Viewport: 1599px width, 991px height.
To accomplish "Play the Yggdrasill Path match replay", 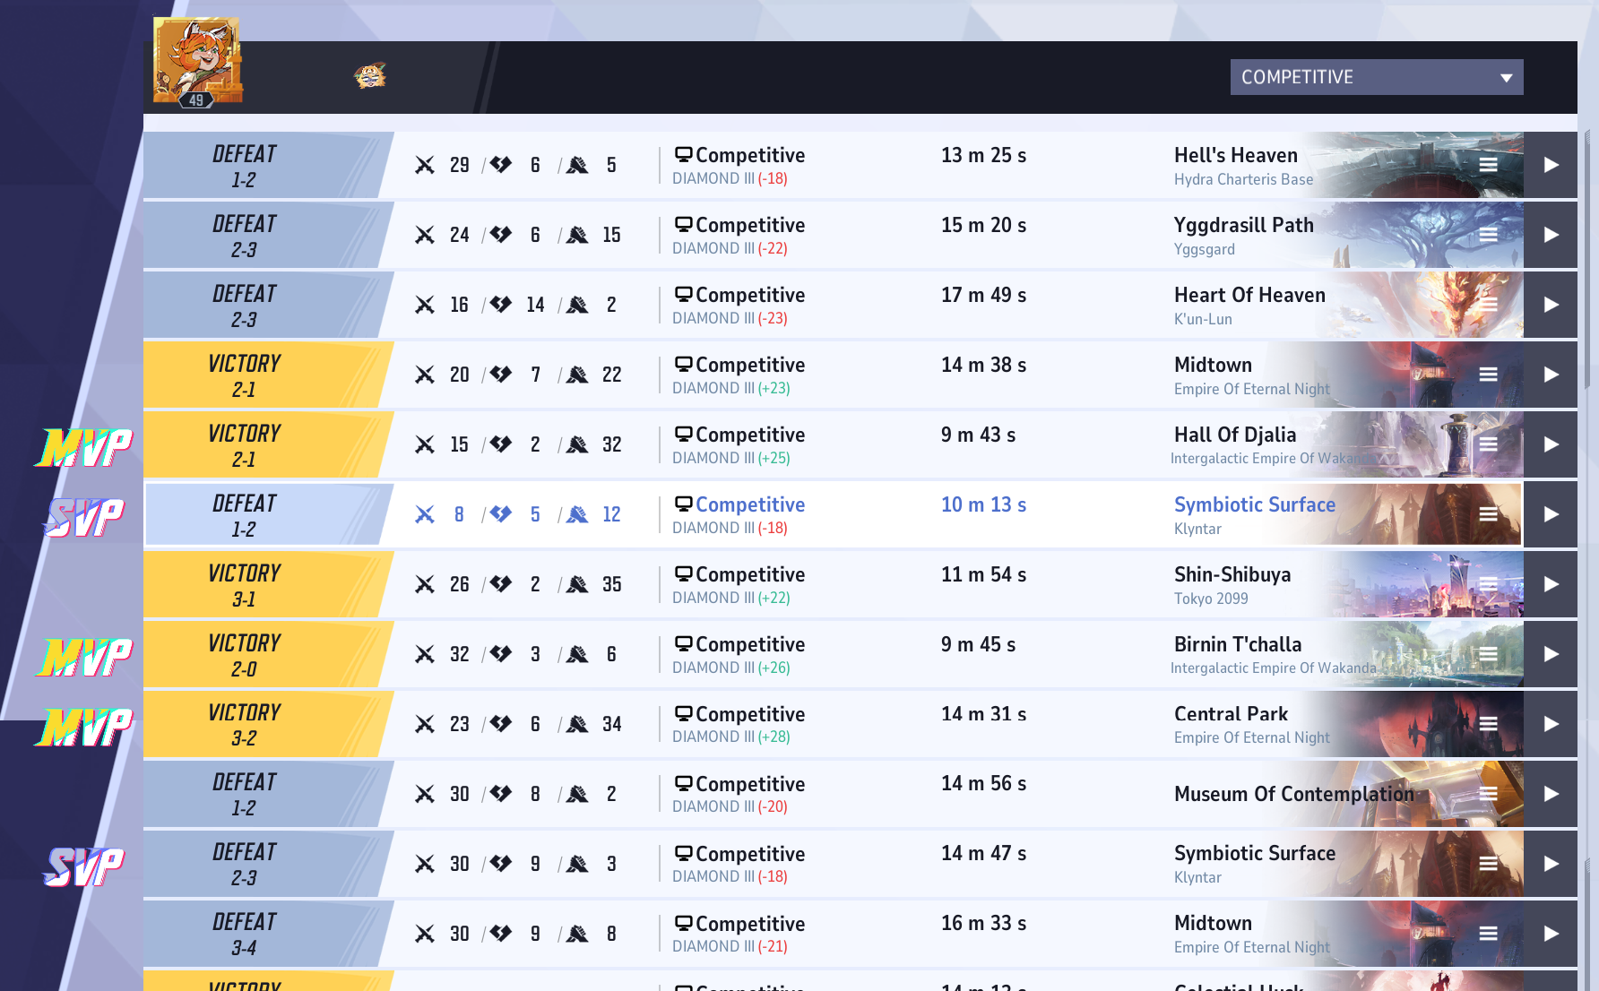I will (1551, 235).
